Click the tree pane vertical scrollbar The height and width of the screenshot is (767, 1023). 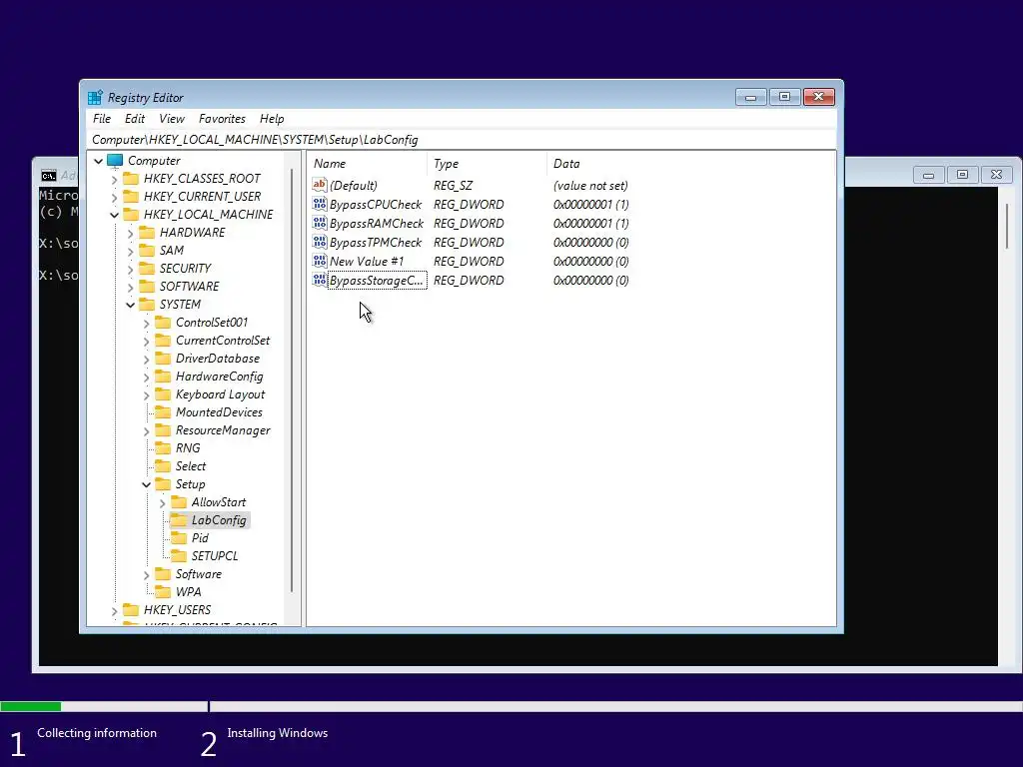click(x=292, y=382)
